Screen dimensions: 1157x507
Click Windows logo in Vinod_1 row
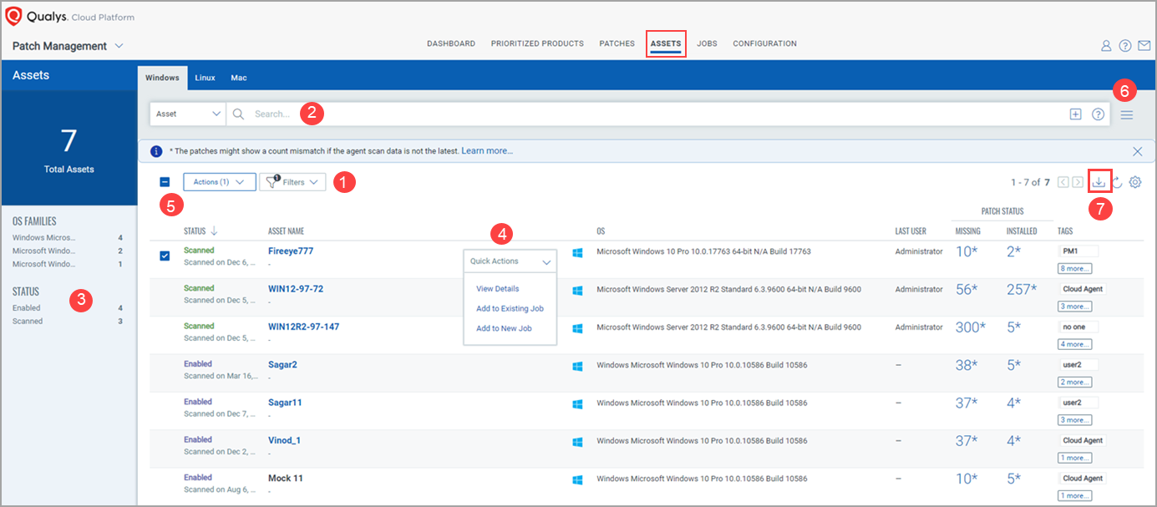[577, 441]
